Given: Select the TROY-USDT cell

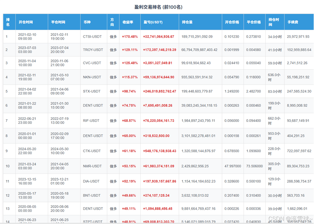Looking at the screenshot, I should pyautogui.click(x=93, y=50).
